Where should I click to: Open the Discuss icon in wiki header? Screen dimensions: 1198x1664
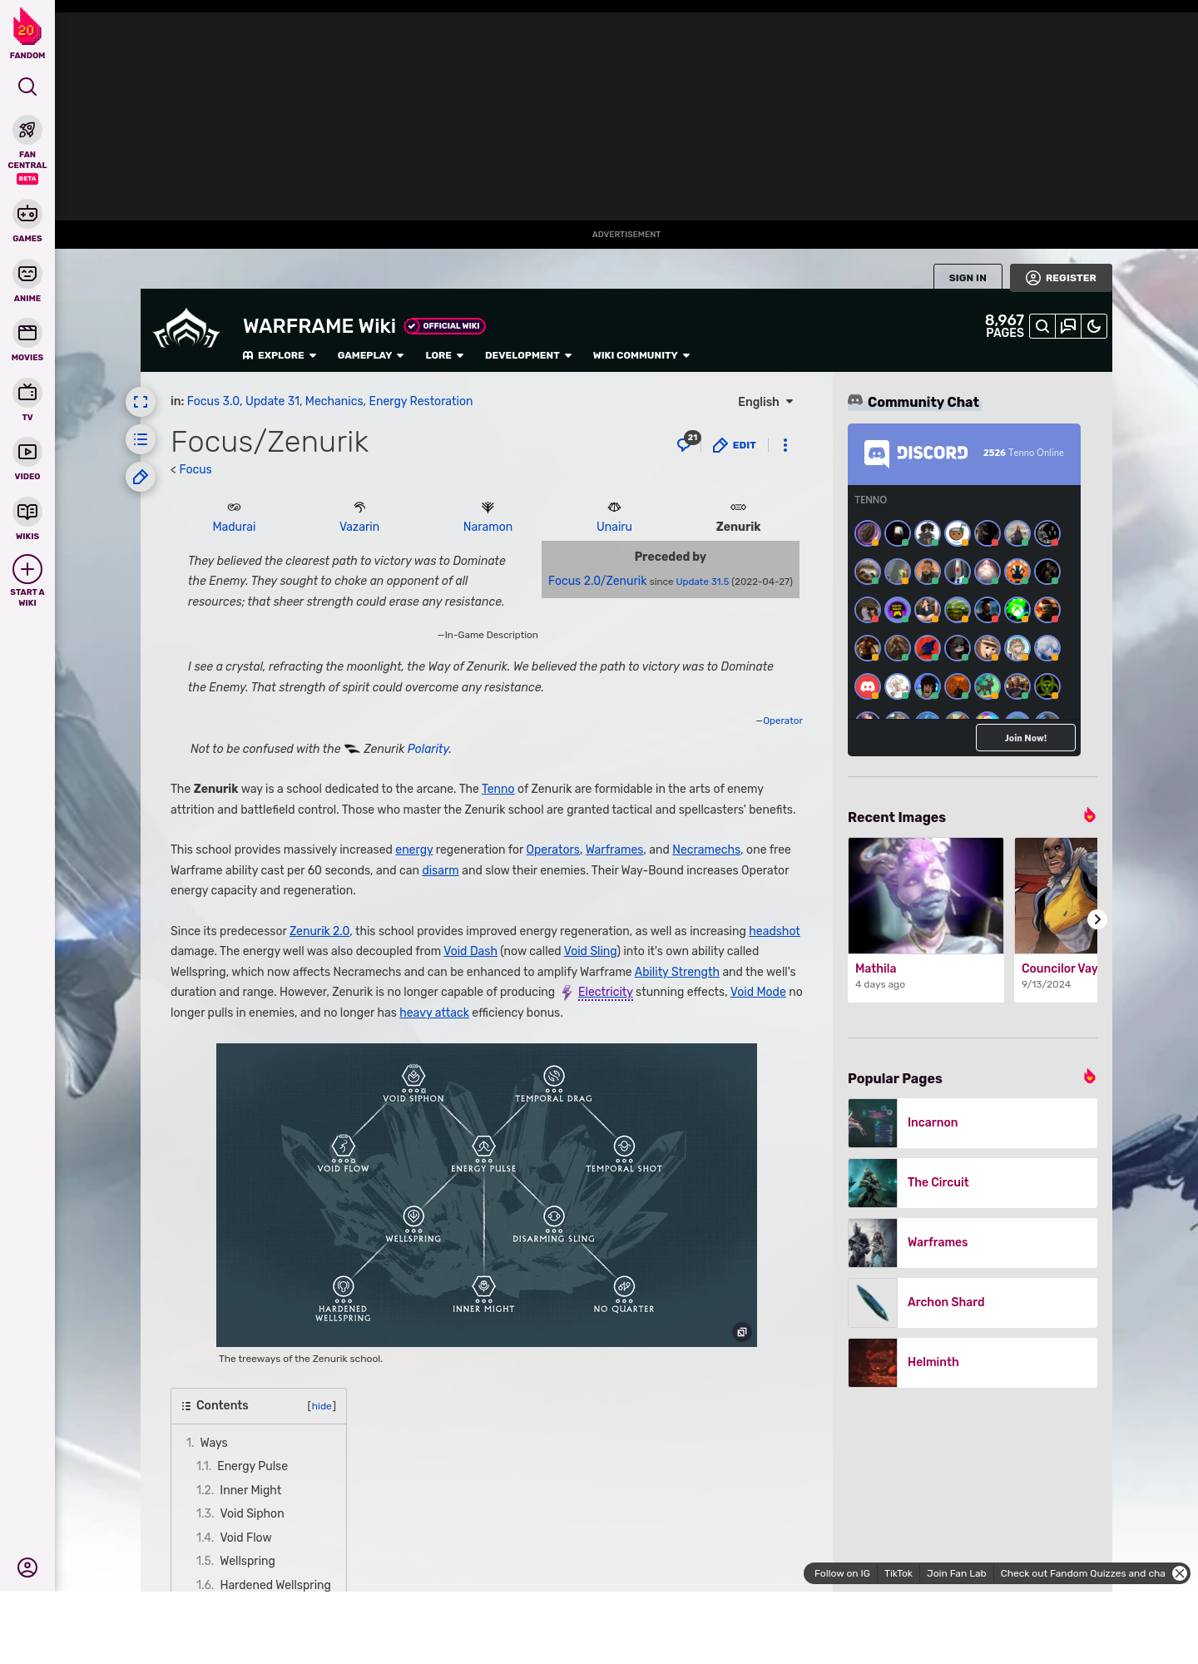(x=1068, y=326)
